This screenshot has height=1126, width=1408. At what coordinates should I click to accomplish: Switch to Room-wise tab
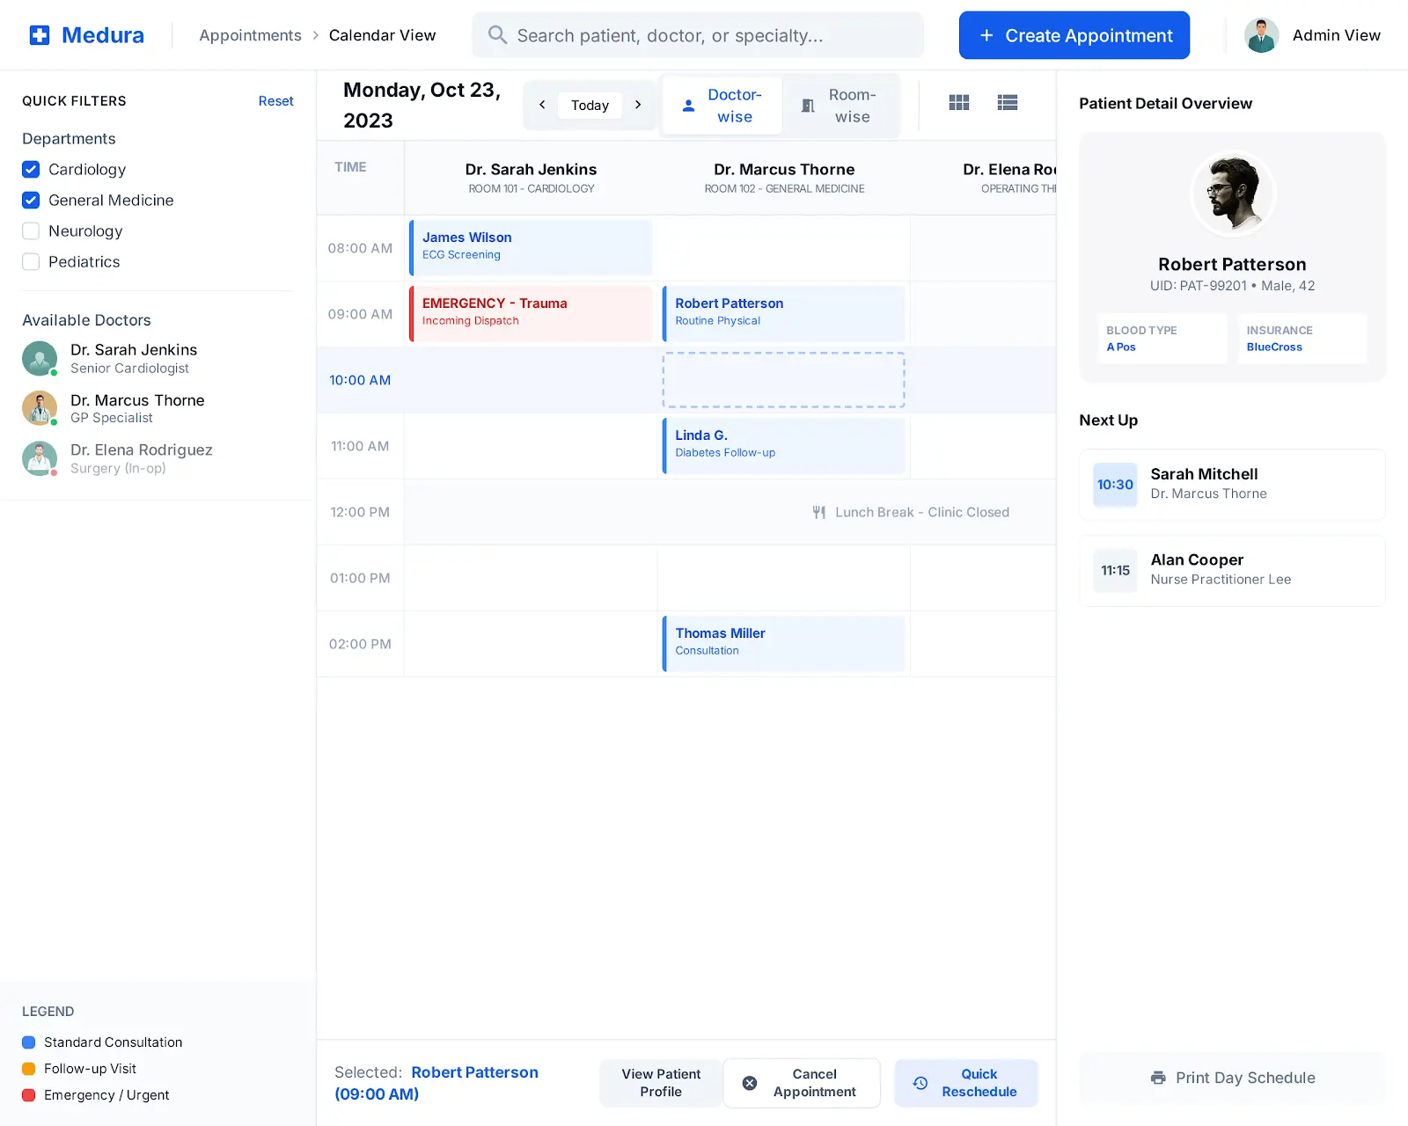tap(840, 106)
